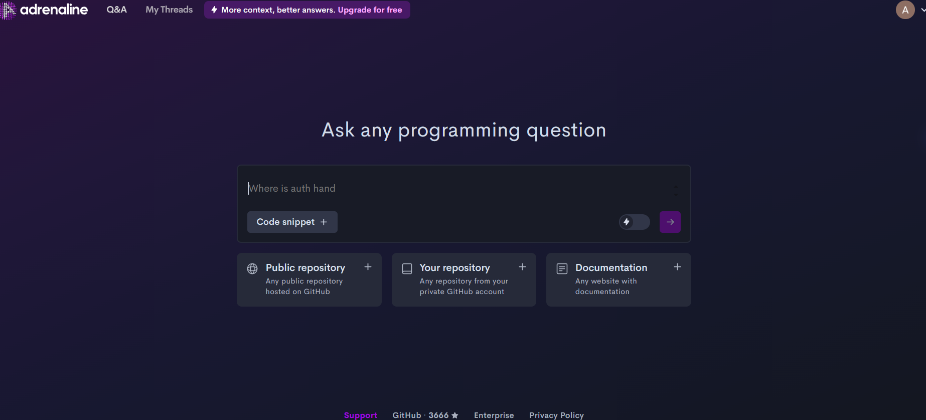The width and height of the screenshot is (926, 420).
Task: Click the adrenaline logo icon
Action: [x=9, y=10]
